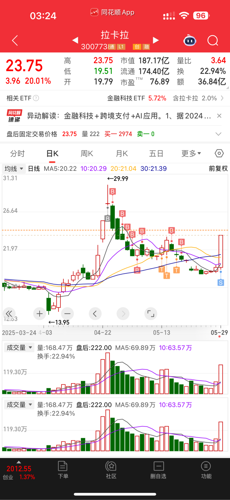The height and width of the screenshot is (500, 230).
Task: Switch to next stock with right triangle
Action: click(155, 40)
